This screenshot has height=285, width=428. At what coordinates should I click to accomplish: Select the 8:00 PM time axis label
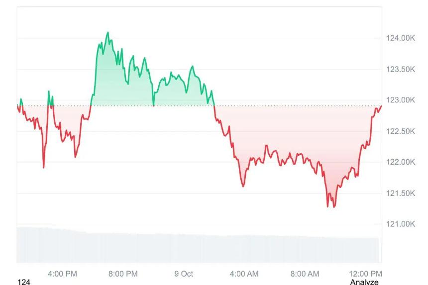click(x=123, y=274)
